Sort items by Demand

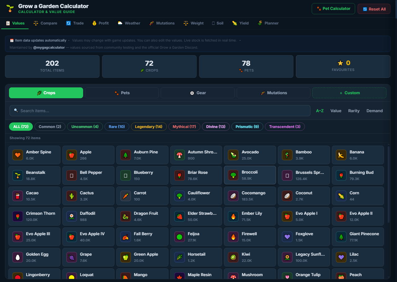tap(375, 111)
